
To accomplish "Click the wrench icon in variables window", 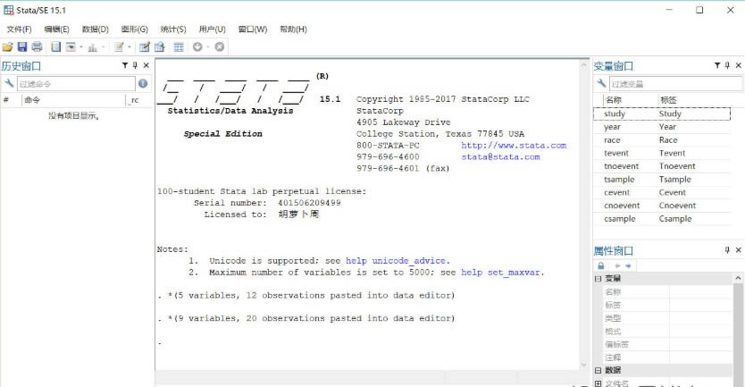I will 601,83.
